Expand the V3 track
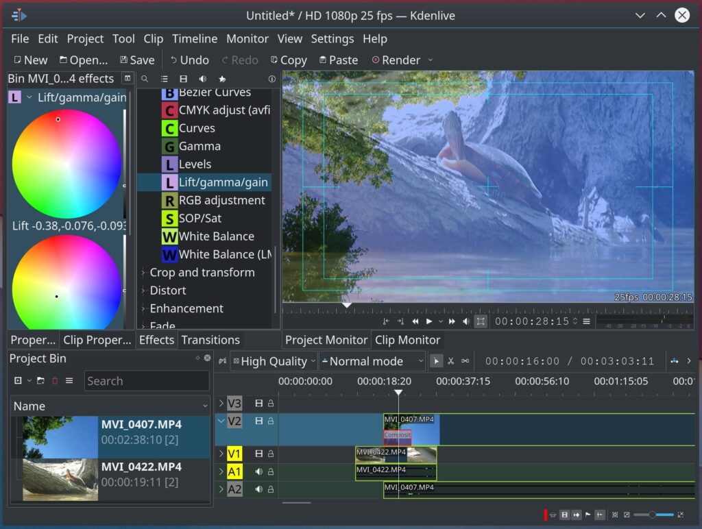The image size is (702, 529). coord(221,404)
